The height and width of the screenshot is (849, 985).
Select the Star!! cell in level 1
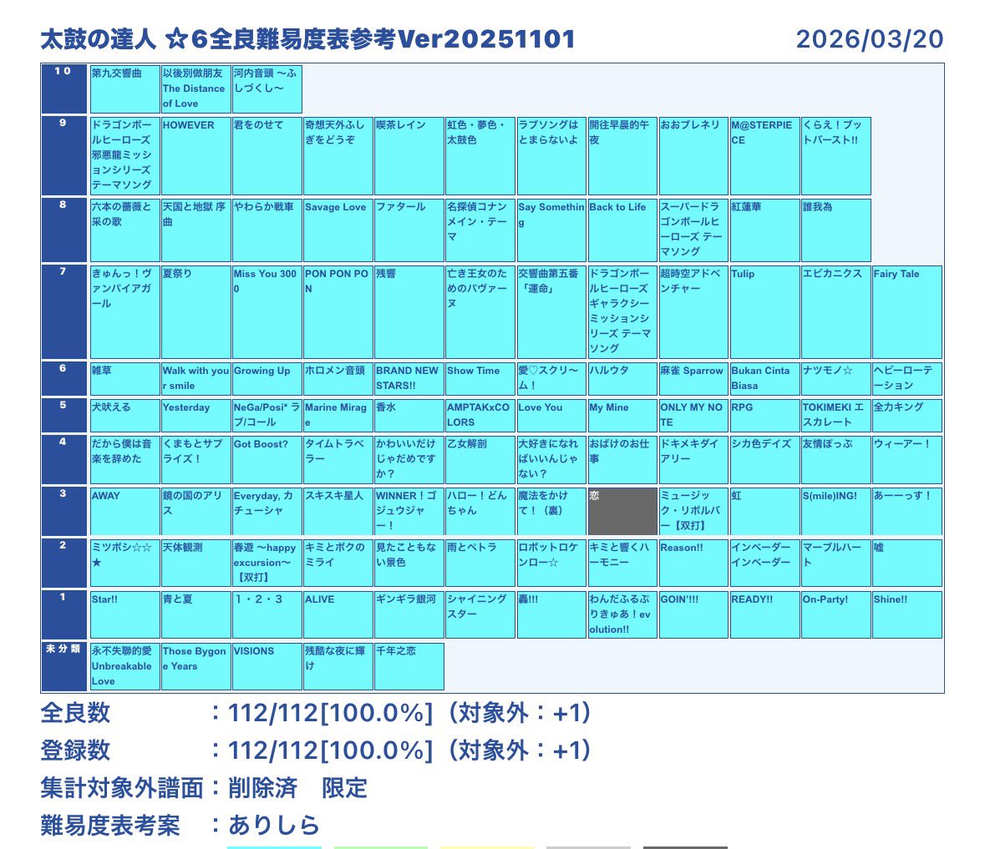[124, 615]
